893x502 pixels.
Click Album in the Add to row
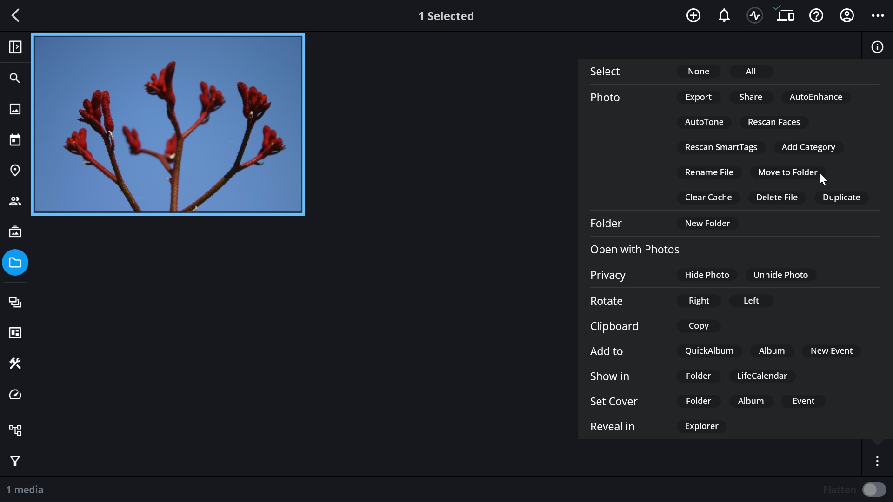772,350
